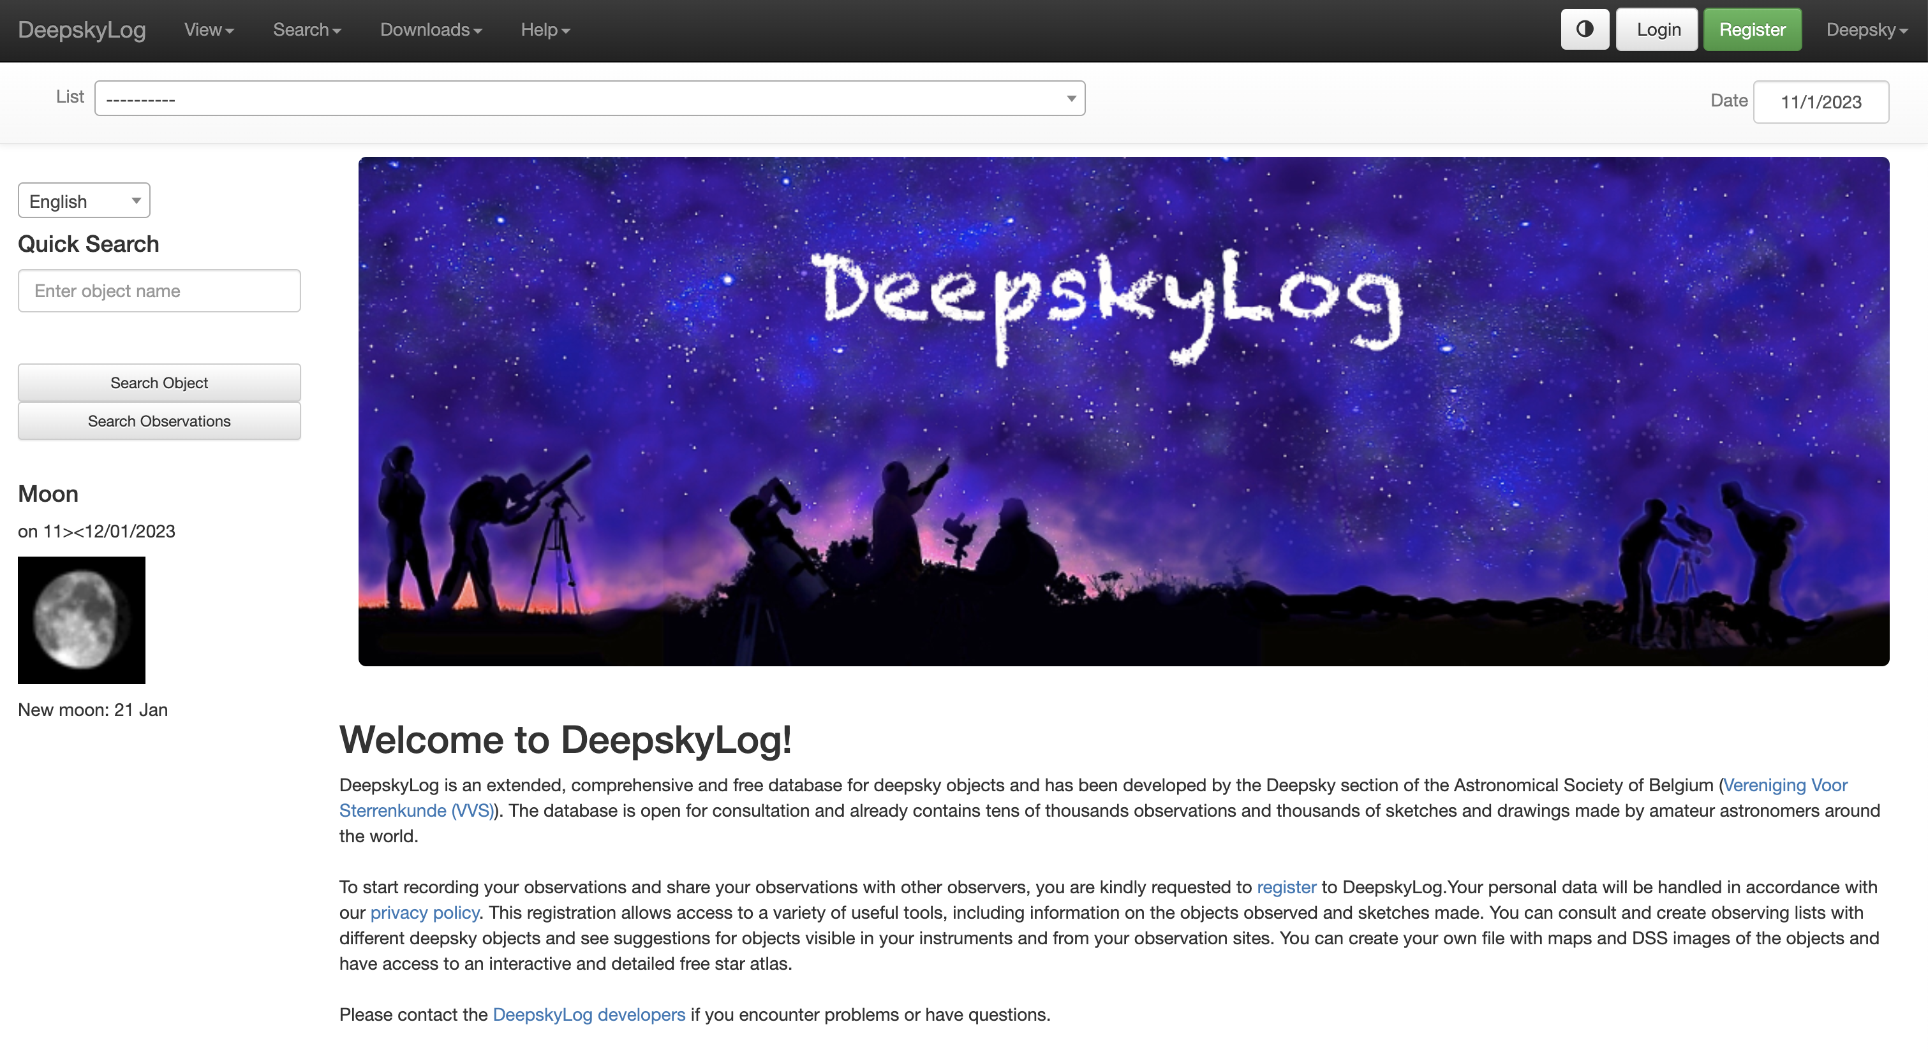Screen dimensions: 1928x1052
Task: Open the Deepsky module dropdown
Action: point(1866,29)
